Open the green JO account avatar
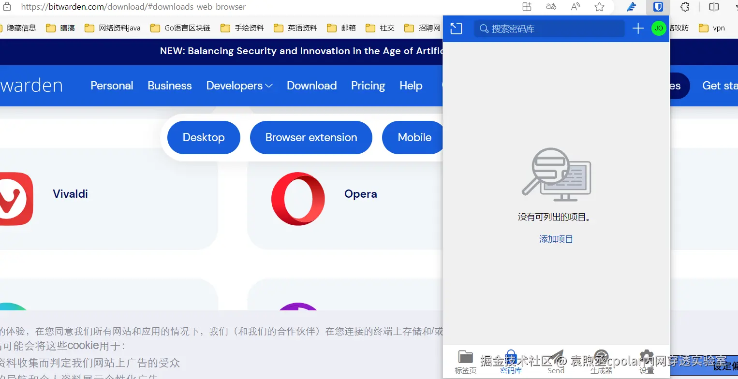This screenshot has width=738, height=379. [659, 28]
